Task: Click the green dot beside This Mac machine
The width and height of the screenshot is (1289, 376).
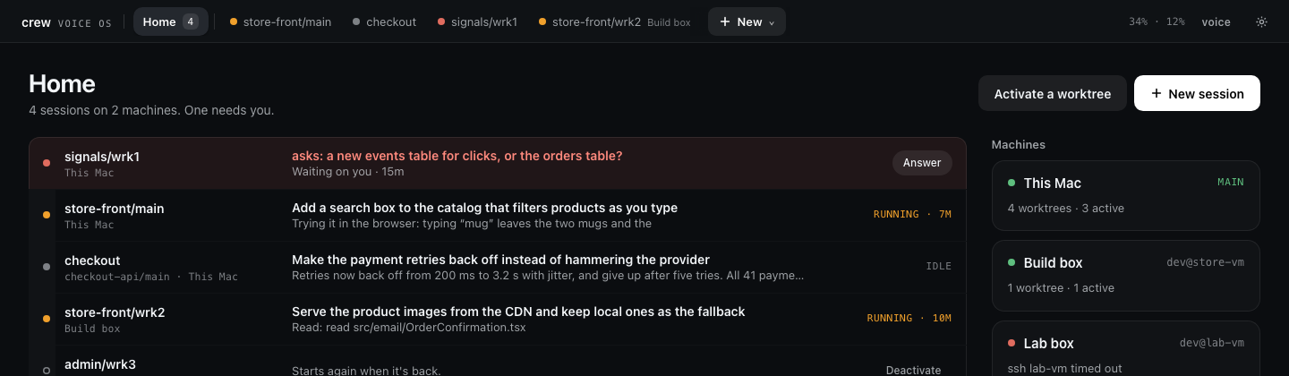Action: pos(1012,183)
